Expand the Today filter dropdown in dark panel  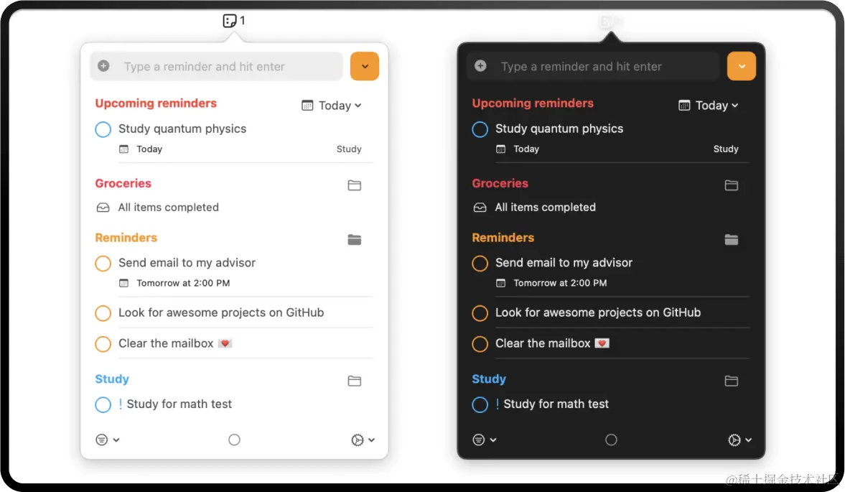click(708, 106)
